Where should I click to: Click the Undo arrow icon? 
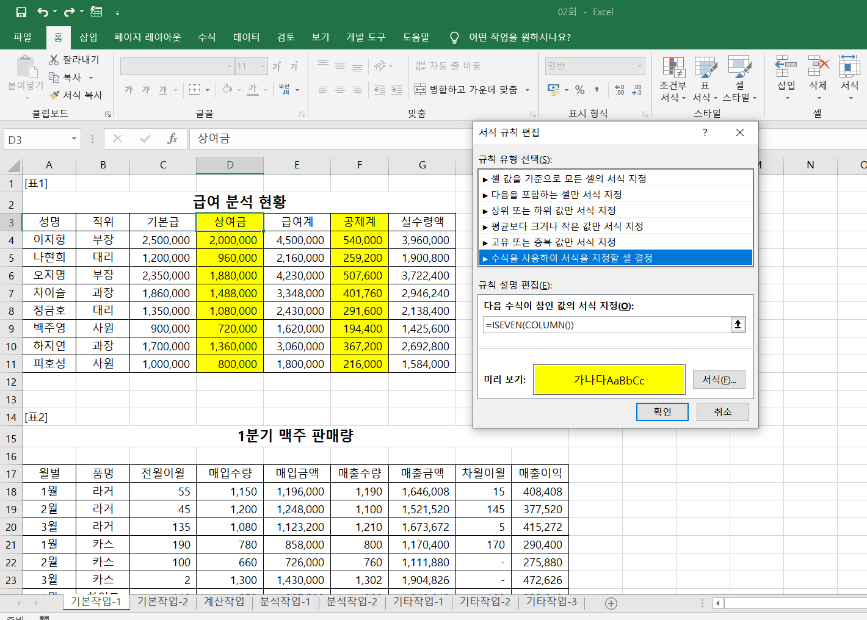(x=42, y=12)
